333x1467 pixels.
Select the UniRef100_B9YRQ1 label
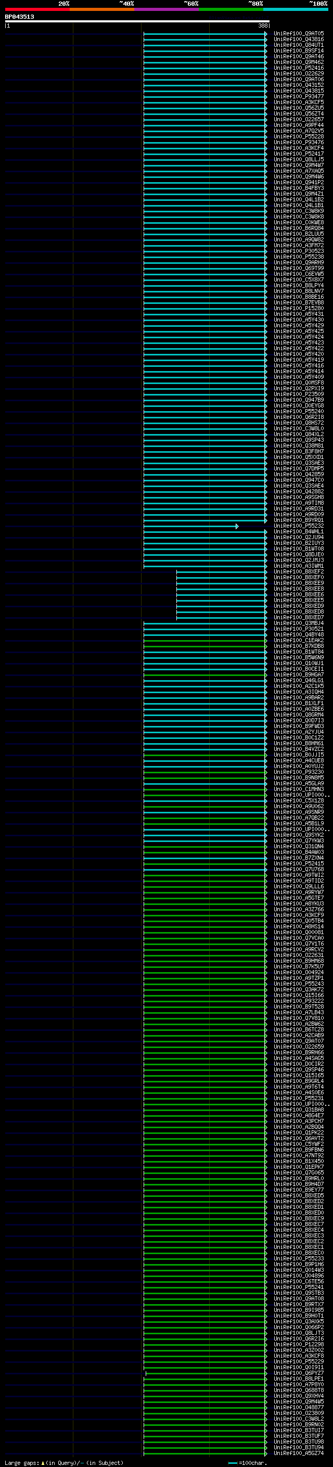[x=298, y=520]
